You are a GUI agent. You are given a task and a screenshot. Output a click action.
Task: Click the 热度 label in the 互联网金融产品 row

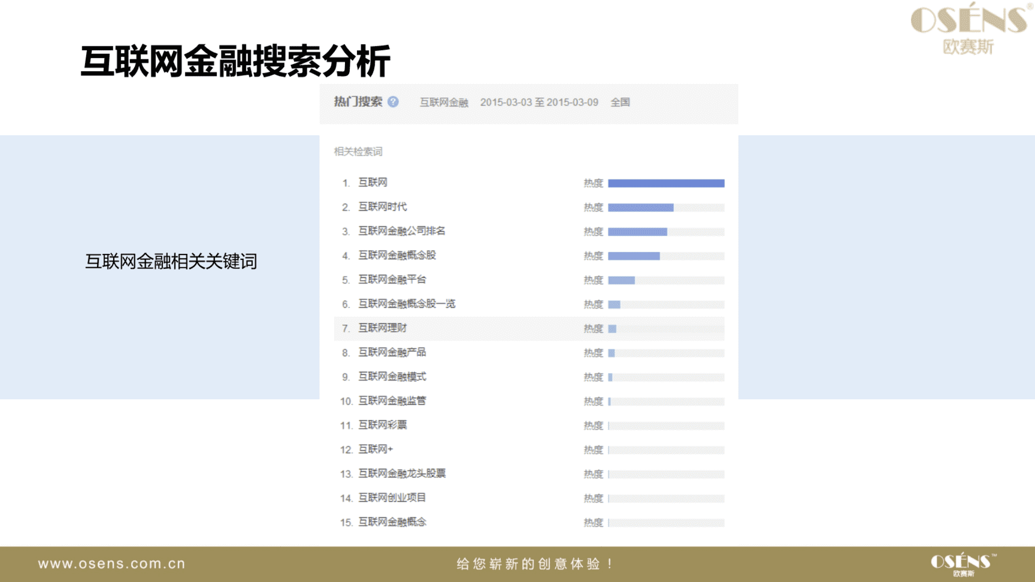pyautogui.click(x=593, y=353)
